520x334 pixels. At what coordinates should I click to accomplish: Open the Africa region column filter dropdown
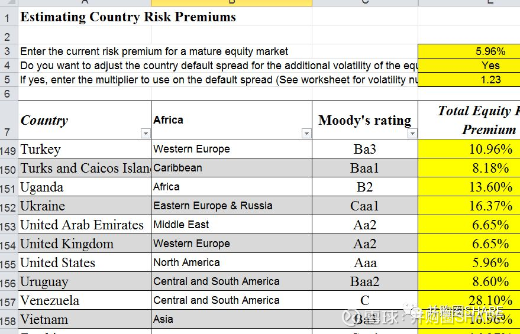306,134
